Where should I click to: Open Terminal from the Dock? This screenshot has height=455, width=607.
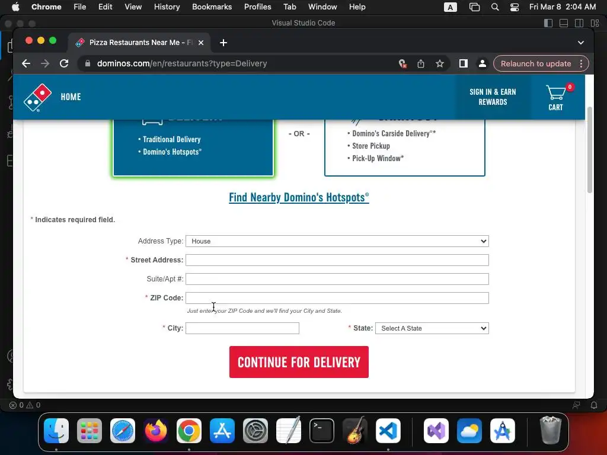(322, 431)
